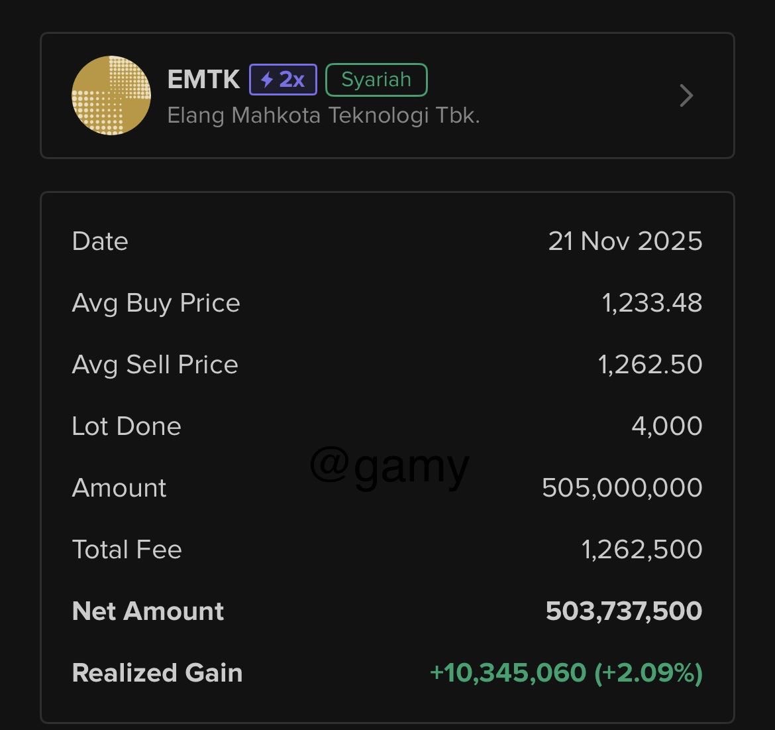Tap the Amount value 505,000,000
Screen dimensions: 775x730
click(x=622, y=488)
